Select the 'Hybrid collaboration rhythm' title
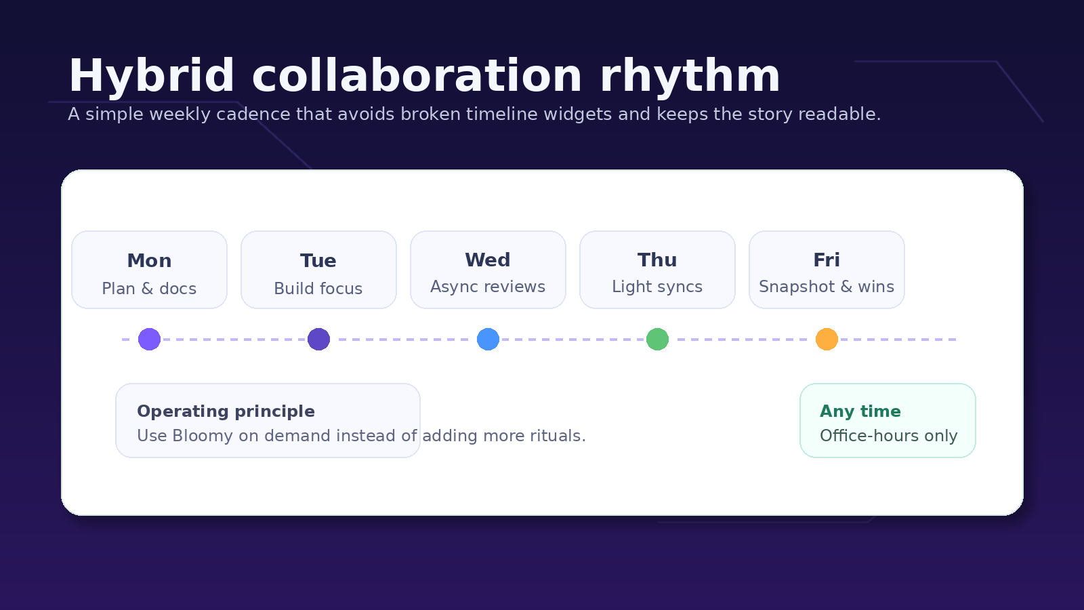This screenshot has width=1084, height=610. pos(424,75)
